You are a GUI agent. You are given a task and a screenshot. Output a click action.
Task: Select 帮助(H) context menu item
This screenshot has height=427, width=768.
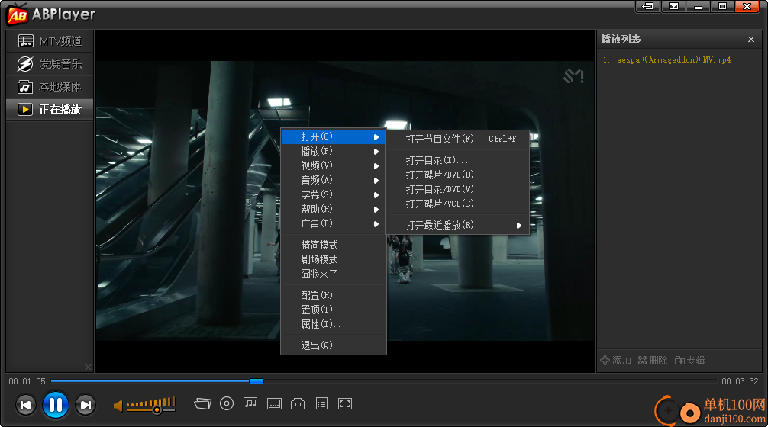tap(334, 209)
